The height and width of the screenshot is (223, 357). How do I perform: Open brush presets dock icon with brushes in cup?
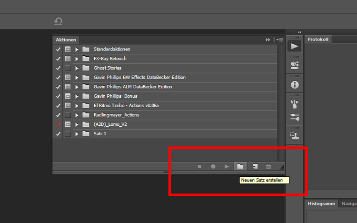[294, 104]
